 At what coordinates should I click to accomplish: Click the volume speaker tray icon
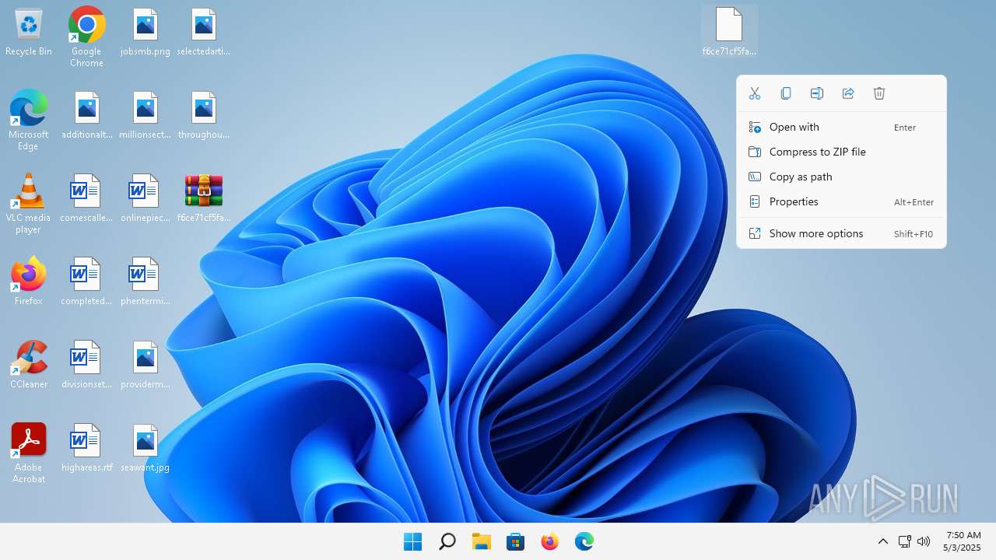tap(924, 541)
